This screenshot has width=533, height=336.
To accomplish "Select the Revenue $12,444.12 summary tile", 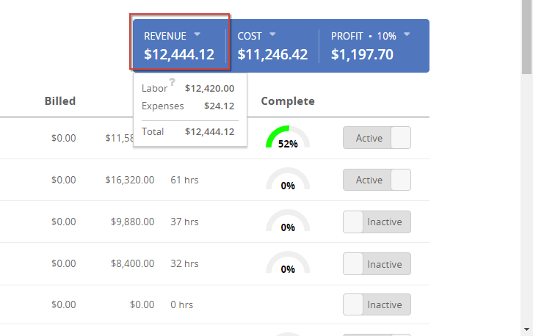I will (179, 45).
